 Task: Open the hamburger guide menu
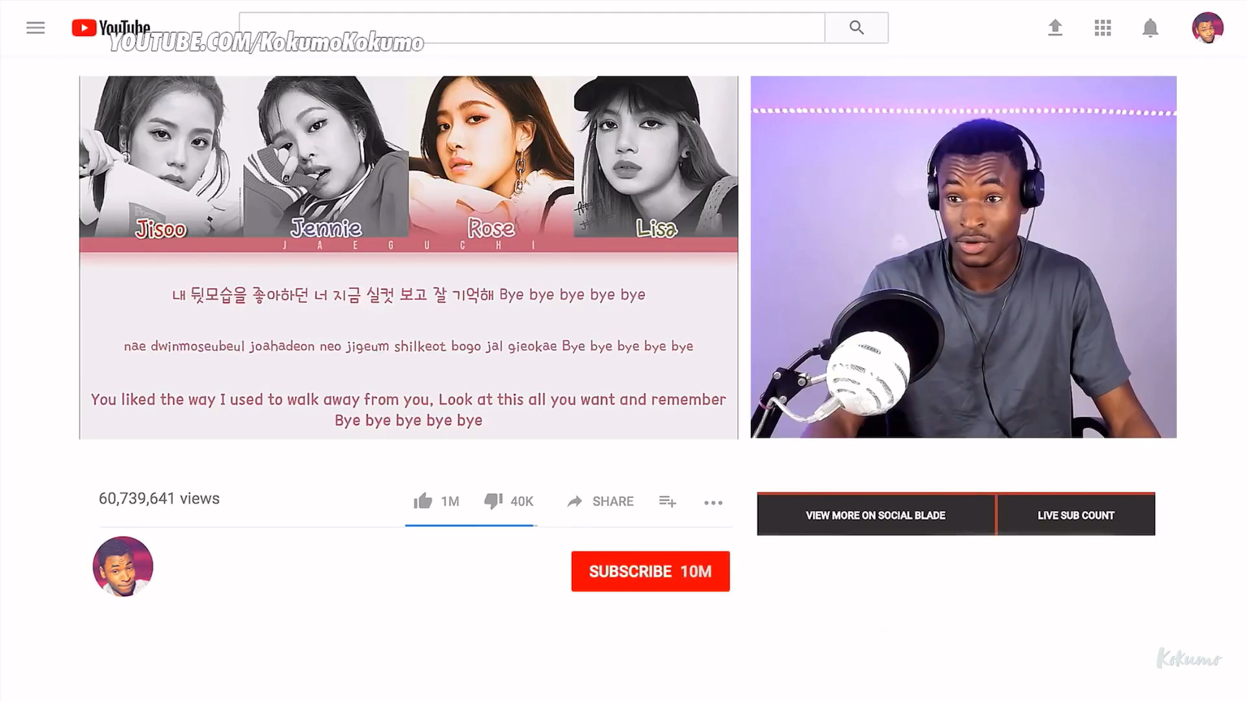(x=36, y=28)
